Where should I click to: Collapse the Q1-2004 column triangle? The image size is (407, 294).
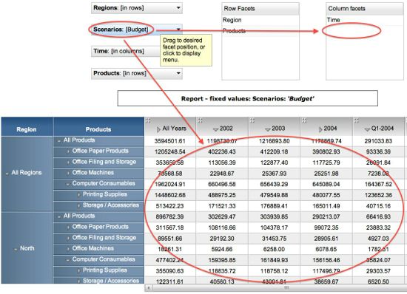pyautogui.click(x=367, y=129)
